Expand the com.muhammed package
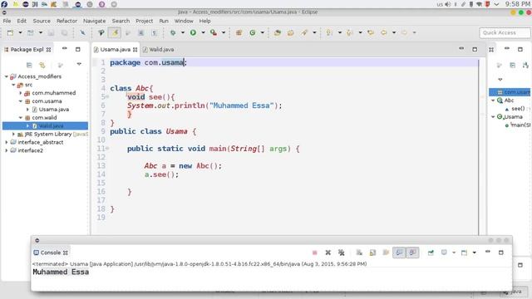Screen dimensions: 532x299 [x=20, y=93]
